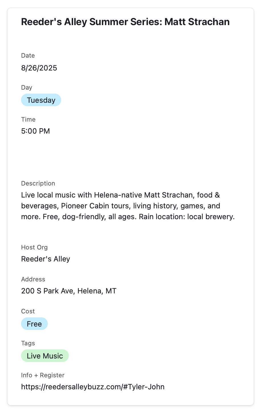260x411 pixels.
Task: Click the Host Org field label
Action: 34,247
